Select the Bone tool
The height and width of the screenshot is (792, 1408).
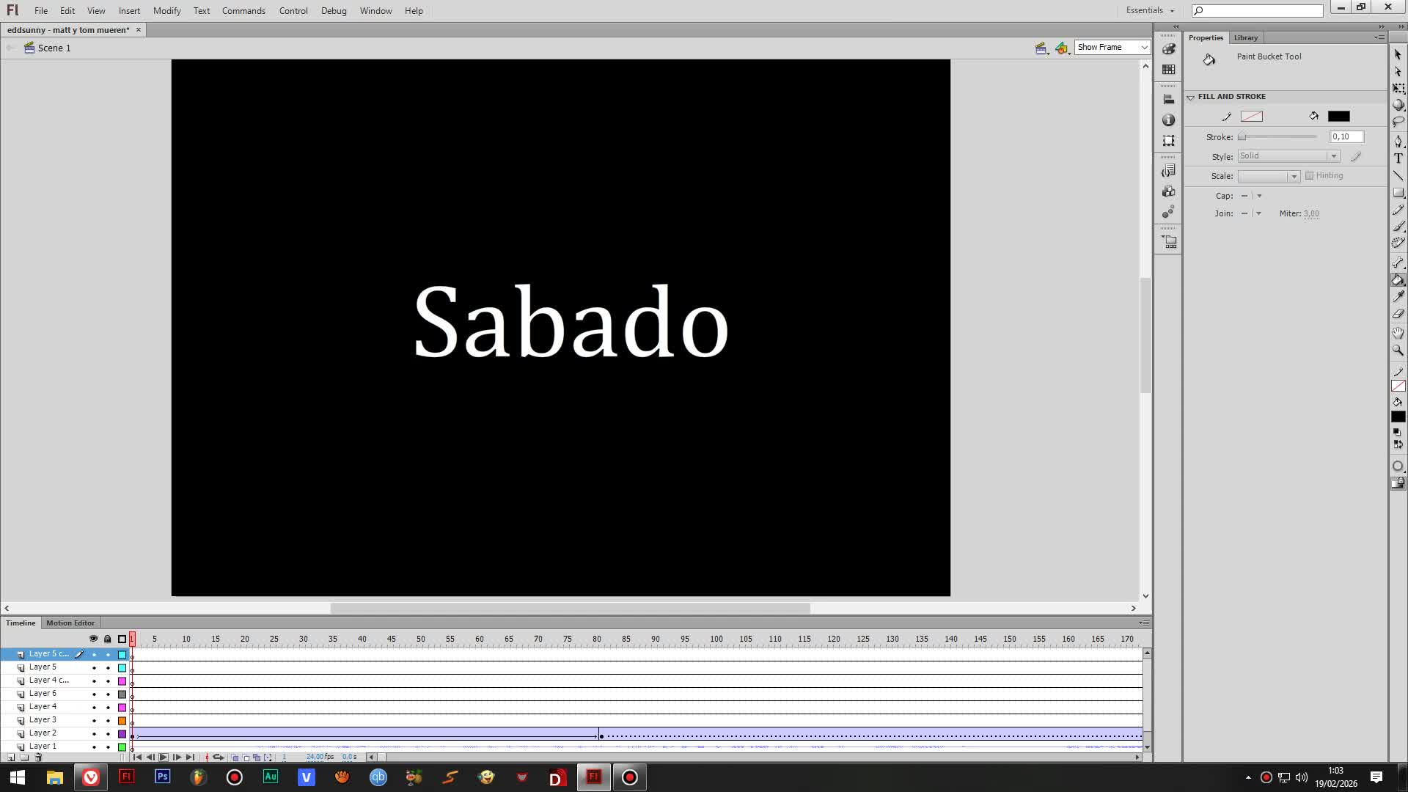1398,261
